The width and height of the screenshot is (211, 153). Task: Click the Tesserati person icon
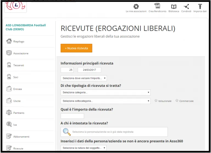[x=9, y=65]
